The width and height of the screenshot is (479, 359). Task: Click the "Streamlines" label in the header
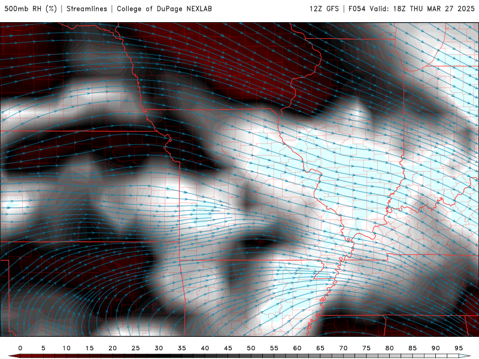click(x=87, y=9)
